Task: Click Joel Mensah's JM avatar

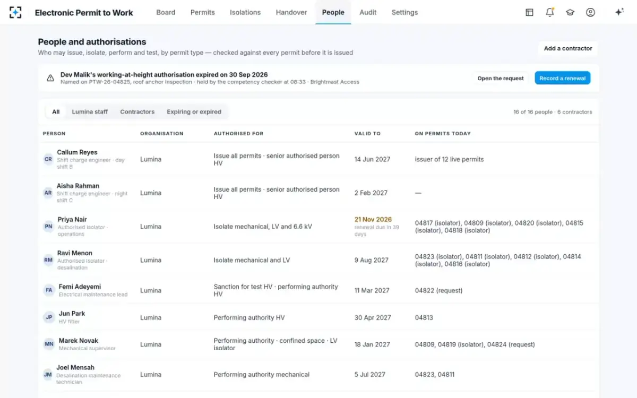Action: click(48, 375)
